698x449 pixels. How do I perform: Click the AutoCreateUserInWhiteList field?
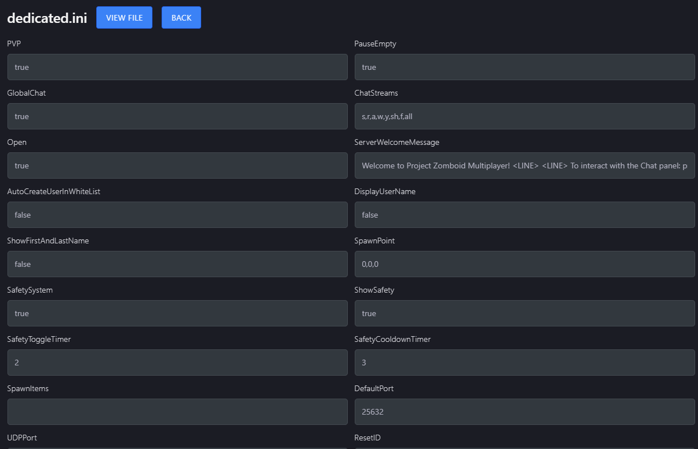tap(177, 215)
